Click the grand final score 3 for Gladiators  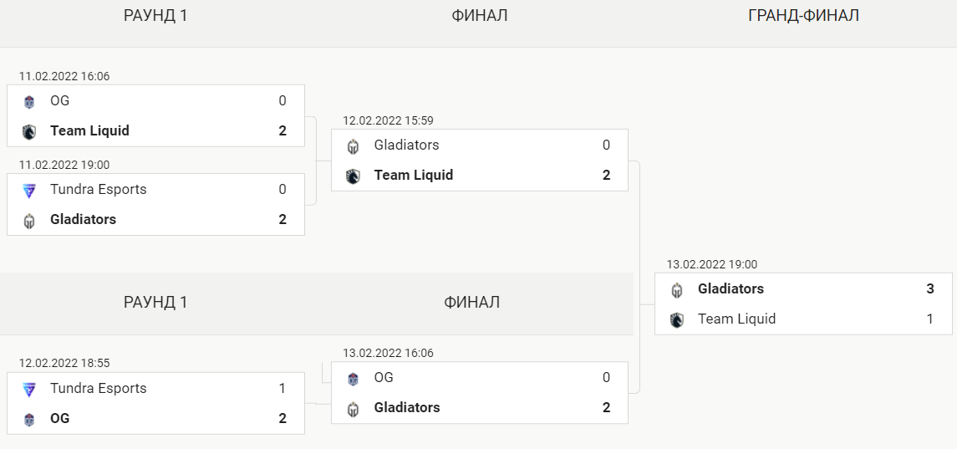[930, 289]
